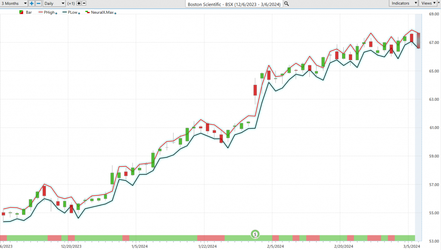441x250 pixels.
Task: Click the black minus forecast decrement button
Action: pyautogui.click(x=84, y=3)
